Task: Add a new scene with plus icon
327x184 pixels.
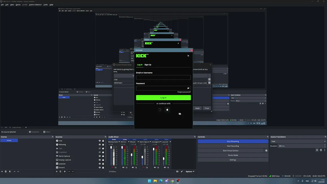Action: (x=2, y=171)
